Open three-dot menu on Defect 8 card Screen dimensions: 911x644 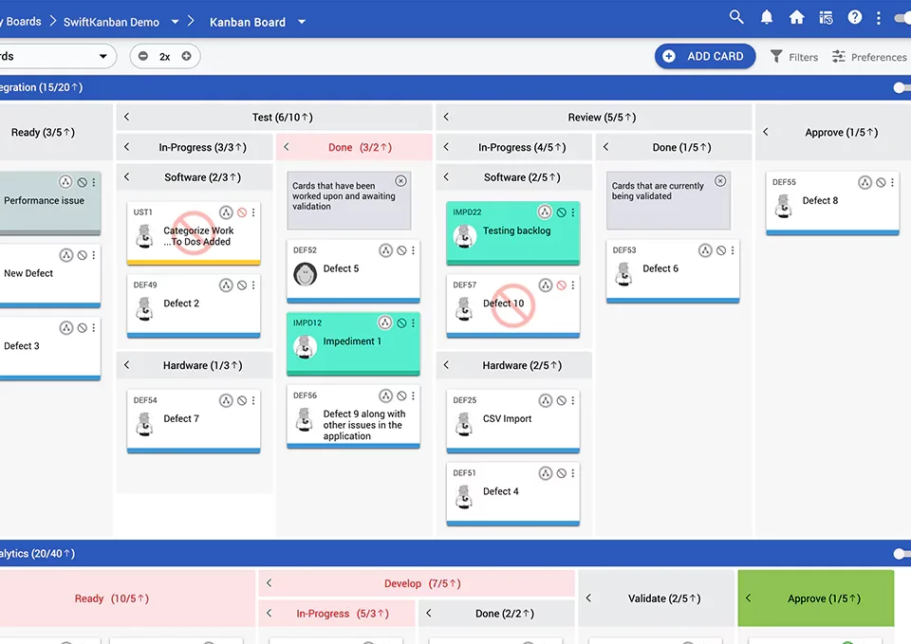893,182
